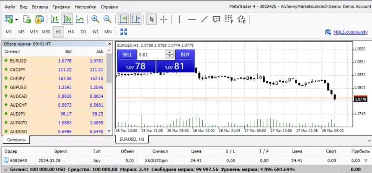Select CHFJPY in Market Watch
This screenshot has width=372, height=173.
(x=54, y=78)
